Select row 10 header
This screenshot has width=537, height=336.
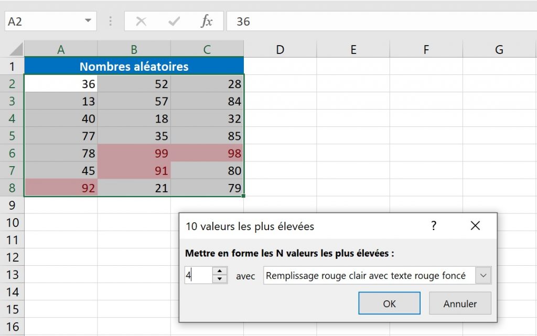pos(12,223)
